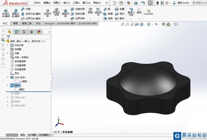Open the Reference Geometry dropdown arrow
The width and height of the screenshot is (207, 140).
pyautogui.click(x=131, y=19)
